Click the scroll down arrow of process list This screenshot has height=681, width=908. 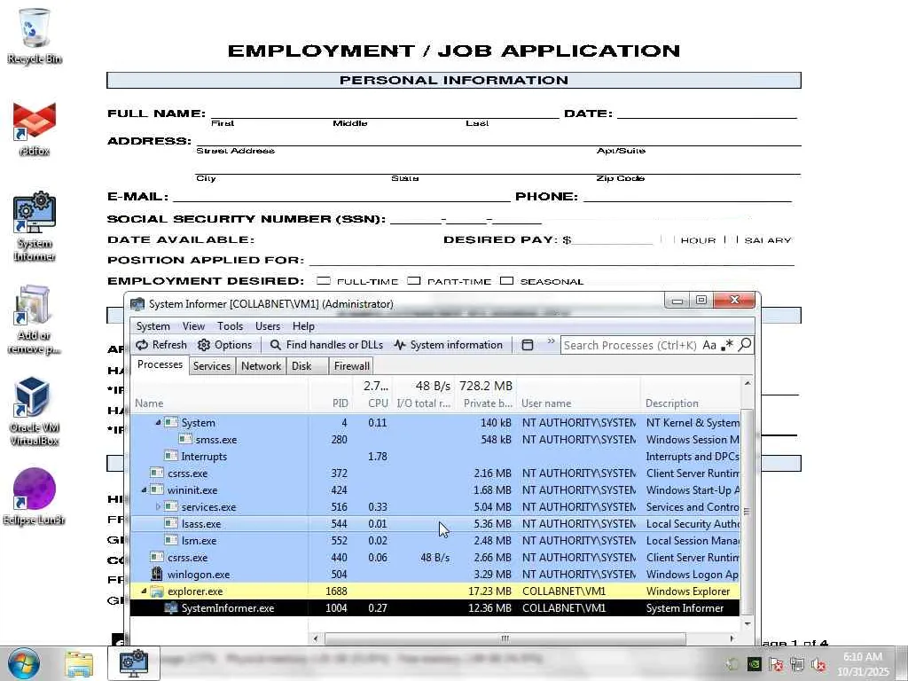click(x=747, y=624)
